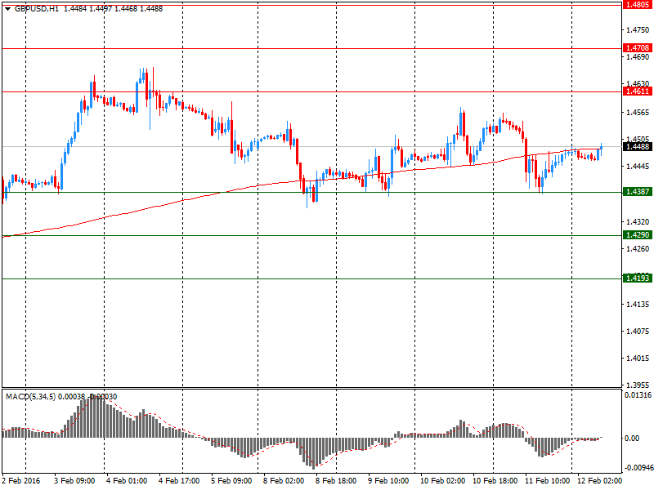Screen dimensions: 654x490
Task: Click the dropdown triangle next to GBPUSD,H1
Action: [x=7, y=9]
